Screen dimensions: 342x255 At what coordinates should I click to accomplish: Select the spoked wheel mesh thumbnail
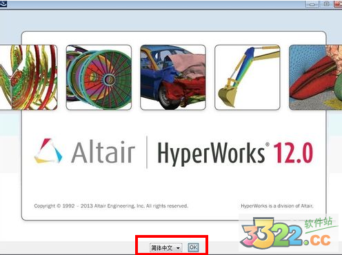[x=99, y=77]
